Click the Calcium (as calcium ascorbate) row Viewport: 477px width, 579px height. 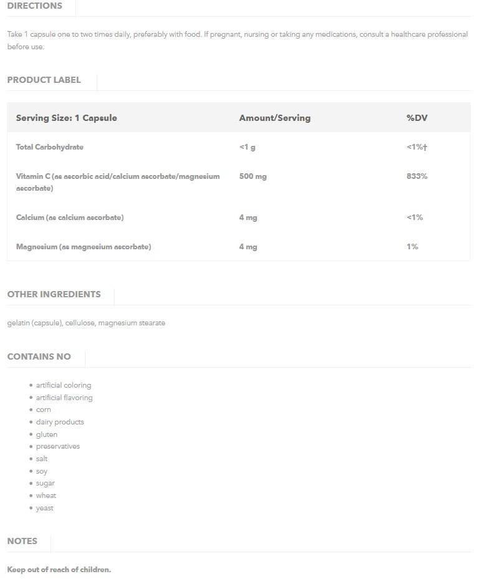click(70, 218)
